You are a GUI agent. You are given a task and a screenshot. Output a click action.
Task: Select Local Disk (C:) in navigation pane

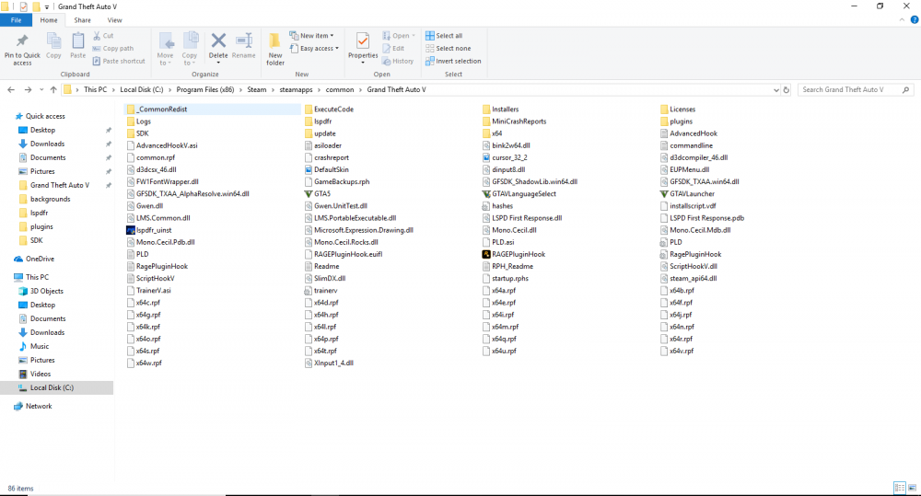point(52,388)
